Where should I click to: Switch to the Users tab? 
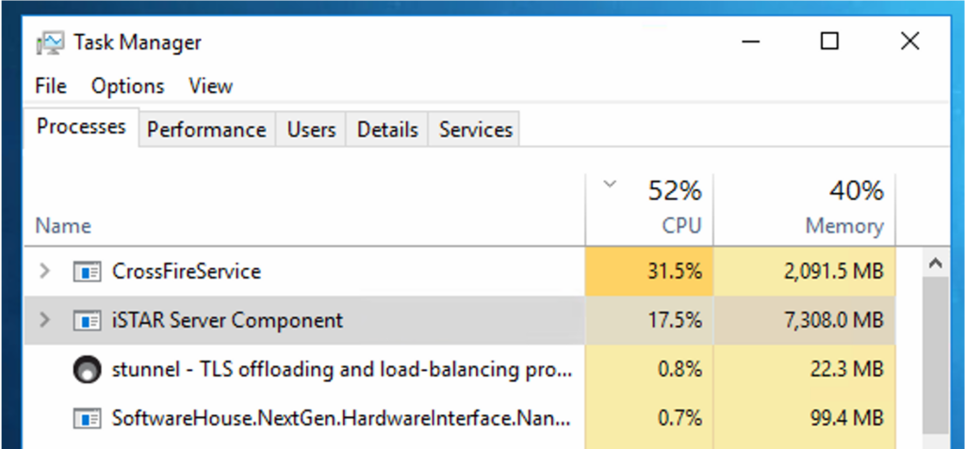tap(311, 130)
